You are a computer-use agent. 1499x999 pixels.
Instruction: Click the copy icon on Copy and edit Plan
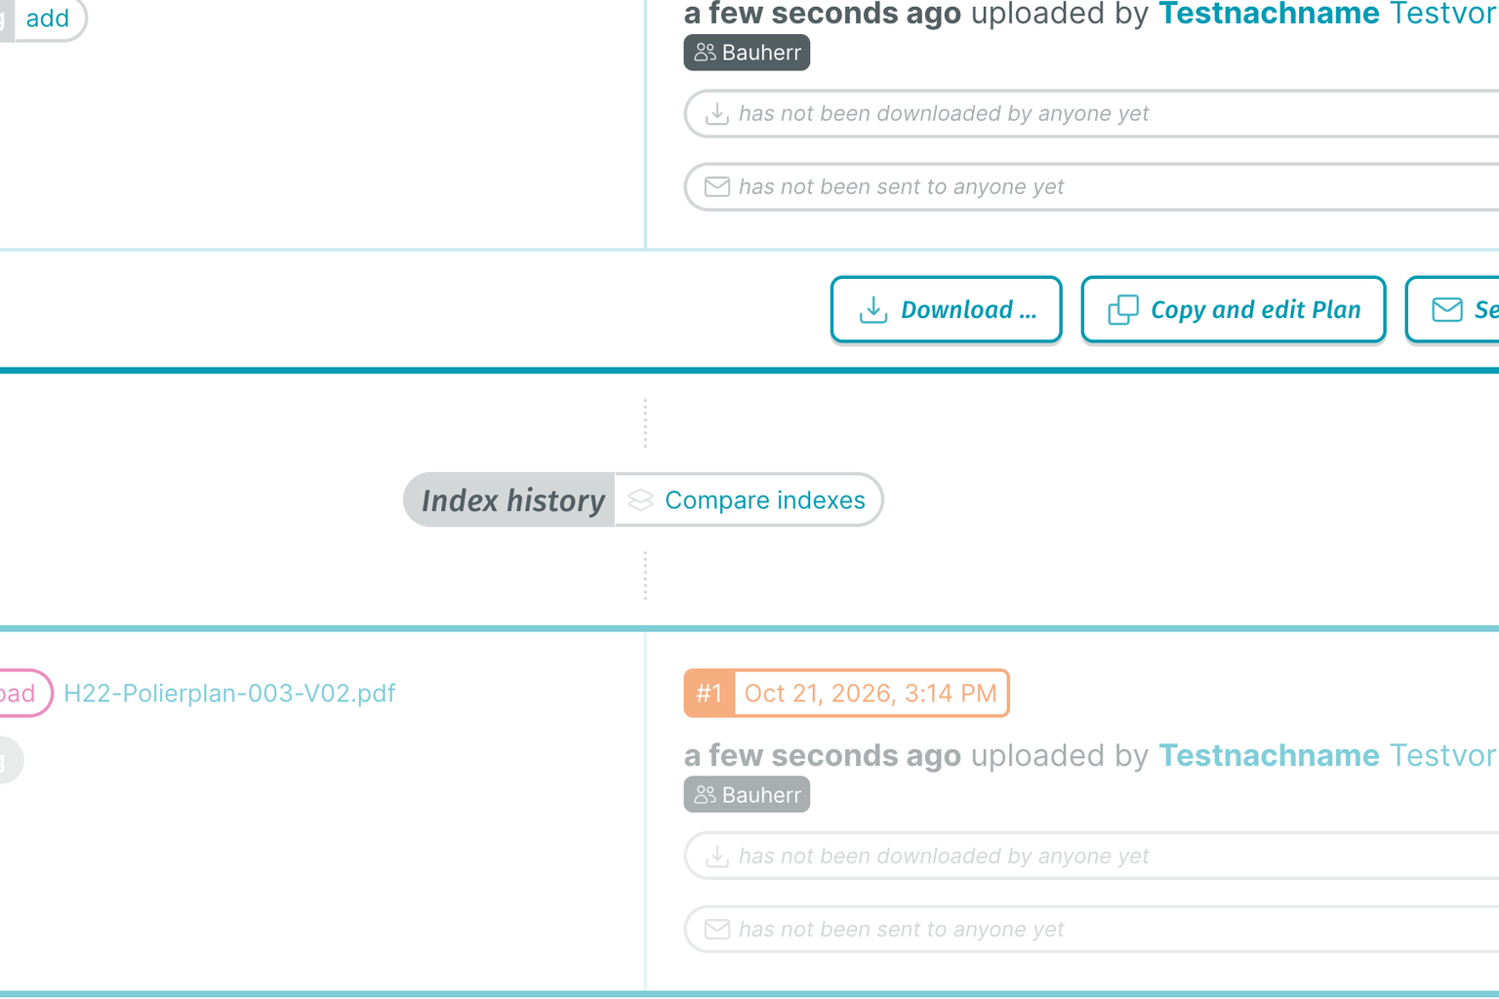(1123, 310)
